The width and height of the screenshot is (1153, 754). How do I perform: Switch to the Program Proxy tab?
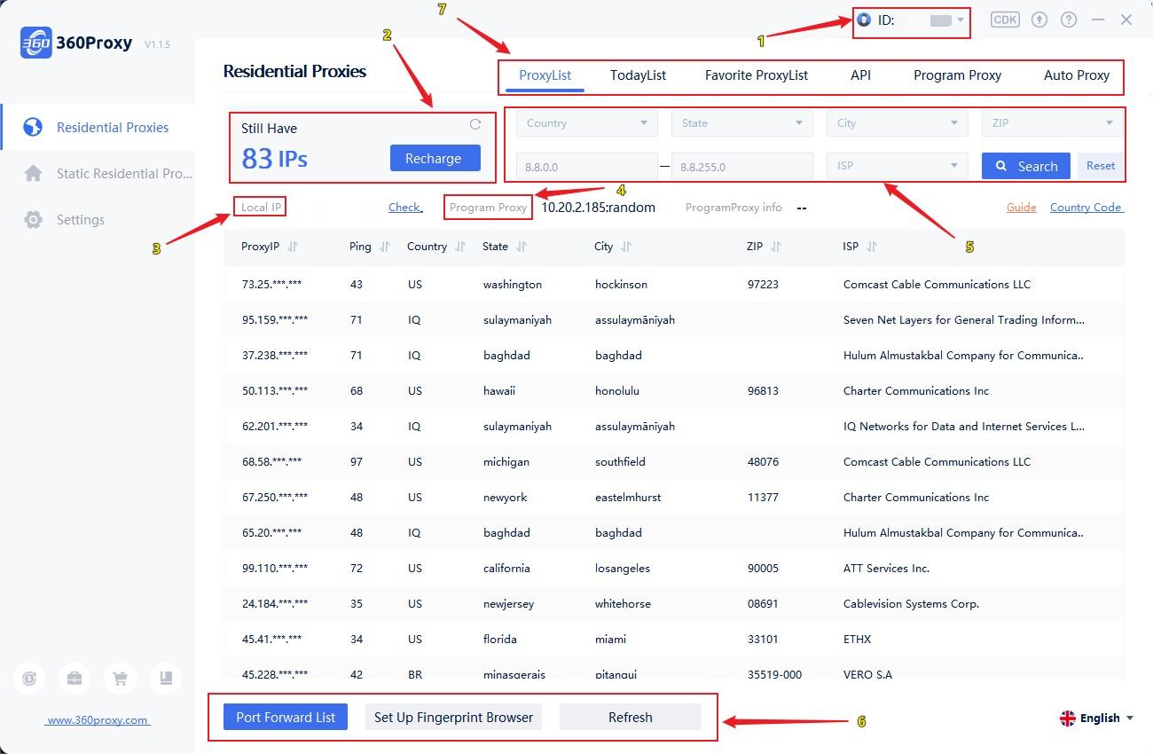point(957,75)
